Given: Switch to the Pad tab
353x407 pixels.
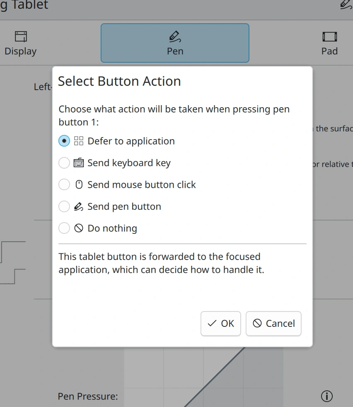Looking at the screenshot, I should tap(329, 43).
